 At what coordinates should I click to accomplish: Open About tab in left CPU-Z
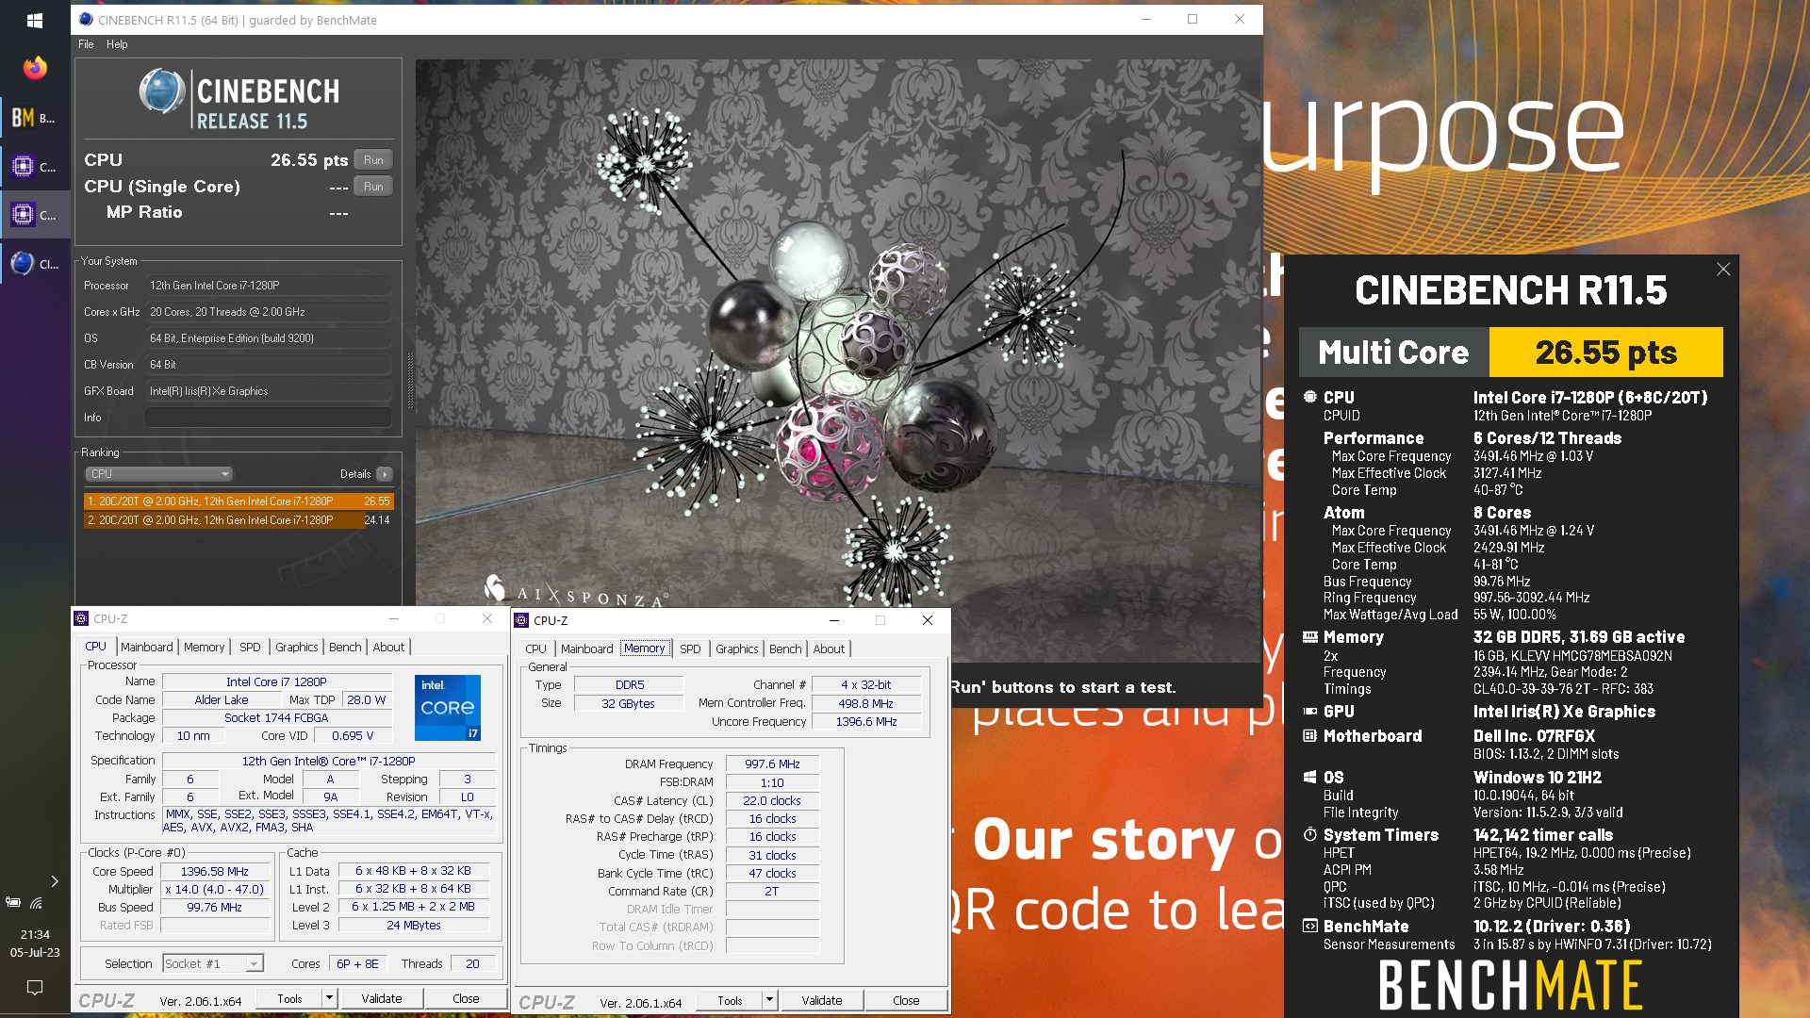388,647
